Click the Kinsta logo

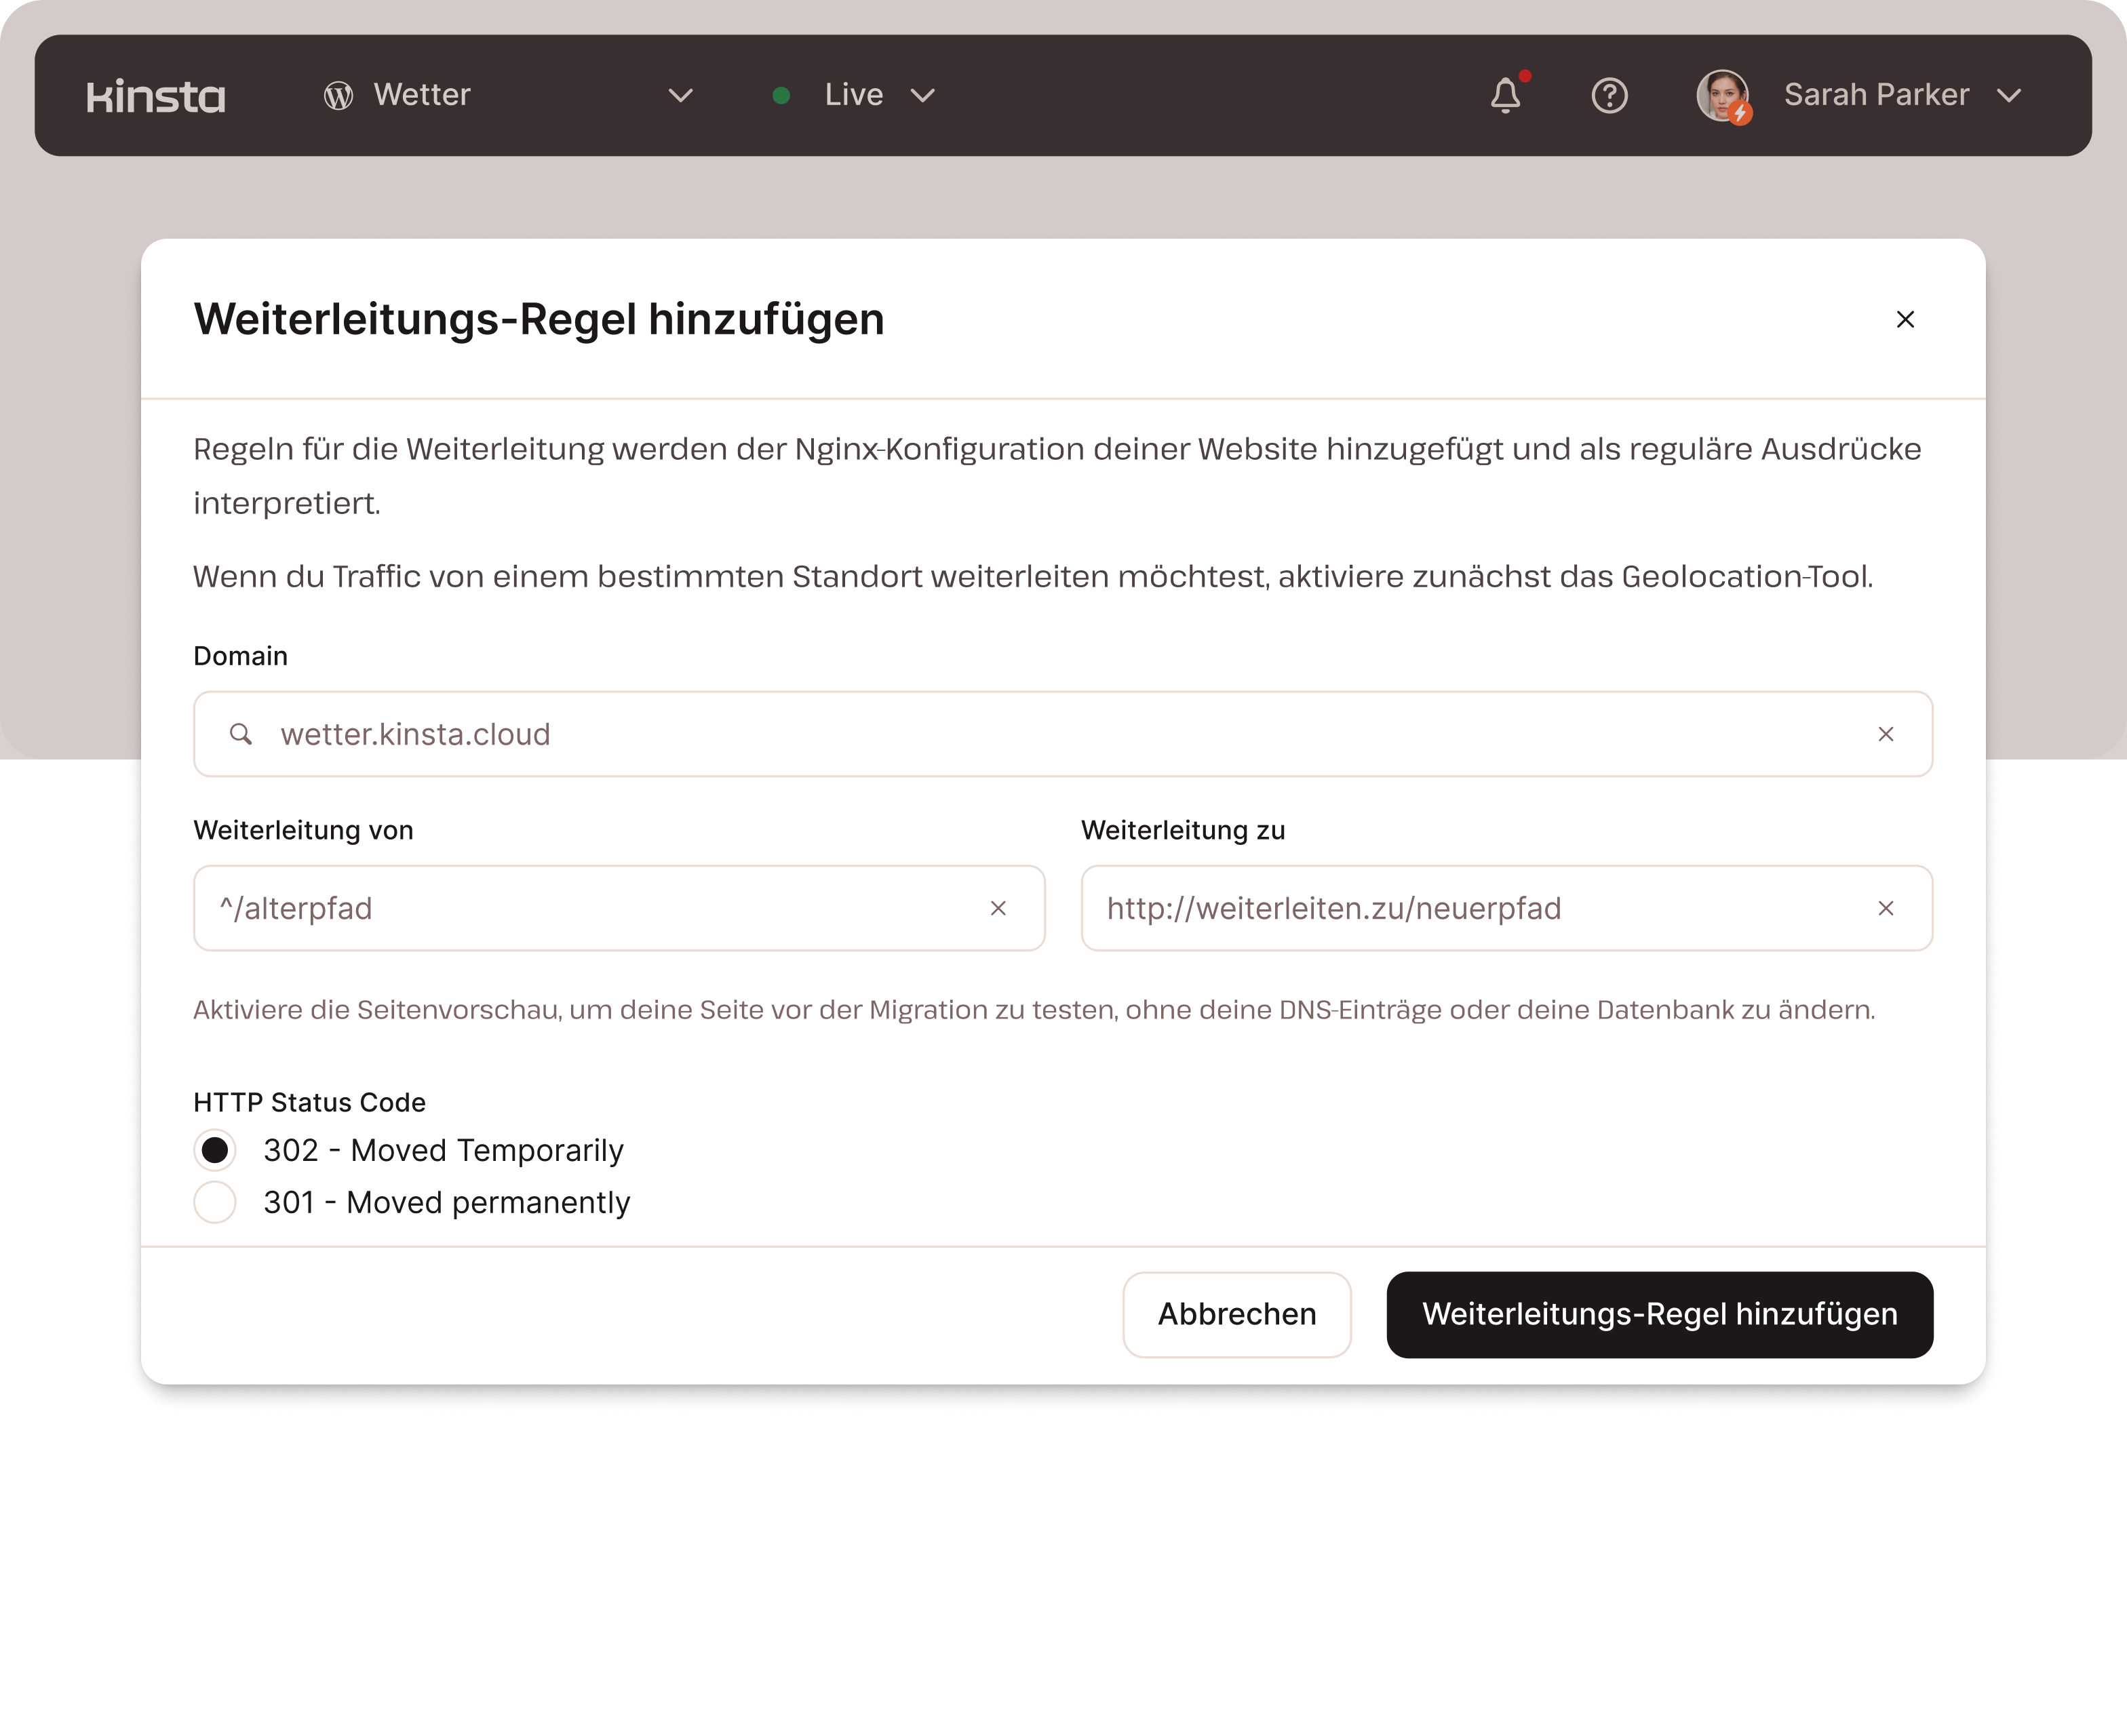coord(156,96)
